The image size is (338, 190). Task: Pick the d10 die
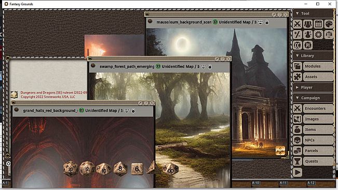103,169
